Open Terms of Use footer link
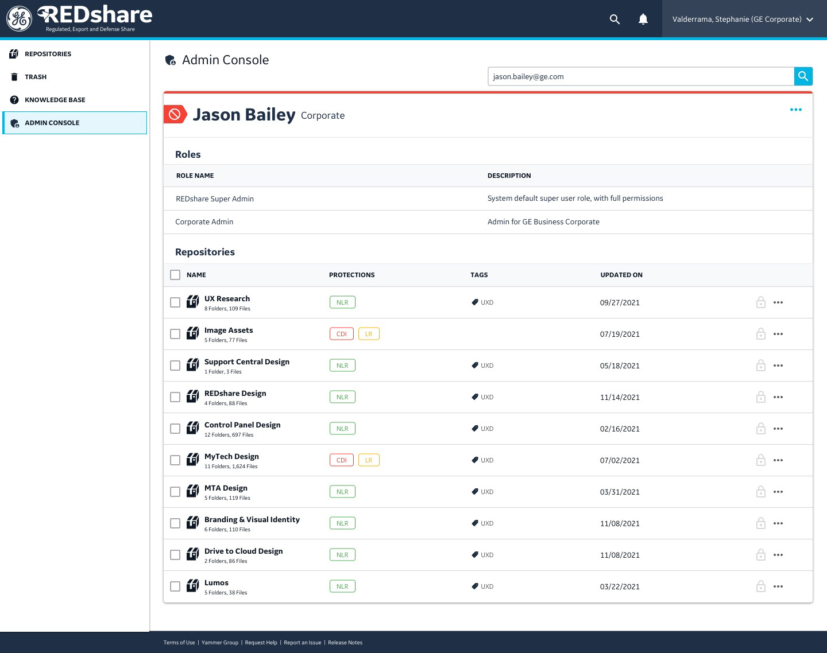 click(179, 643)
